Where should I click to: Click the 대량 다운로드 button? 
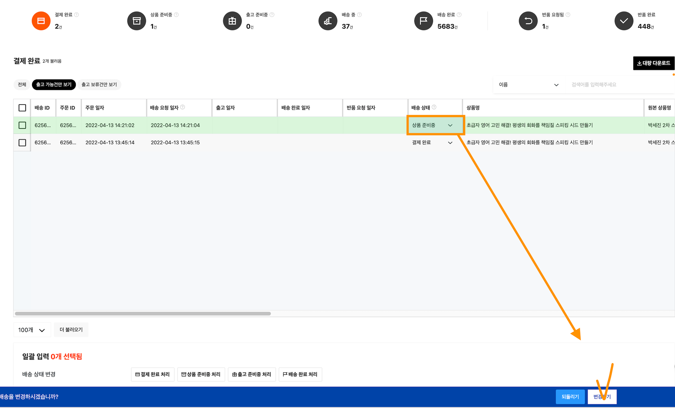pyautogui.click(x=653, y=63)
